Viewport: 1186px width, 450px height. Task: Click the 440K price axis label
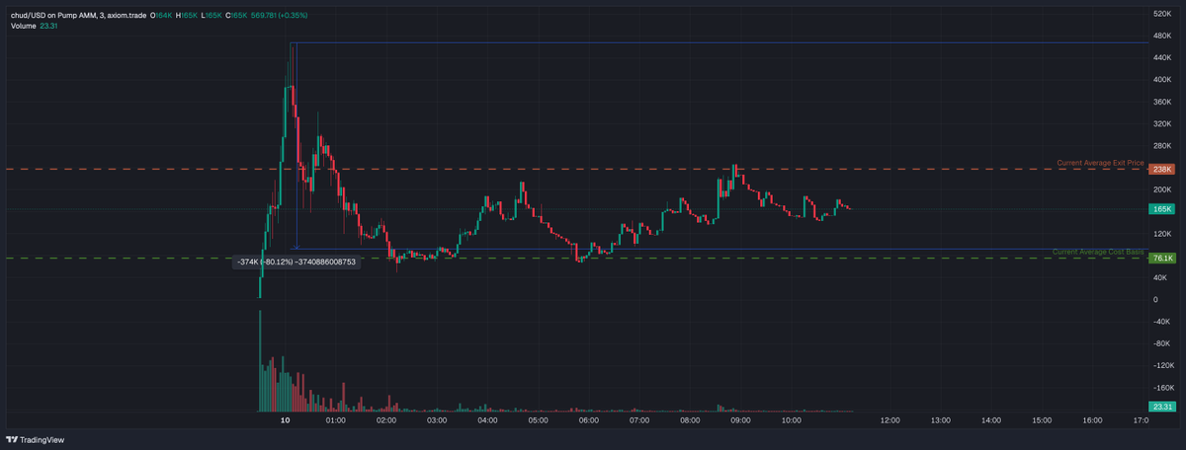[1162, 58]
